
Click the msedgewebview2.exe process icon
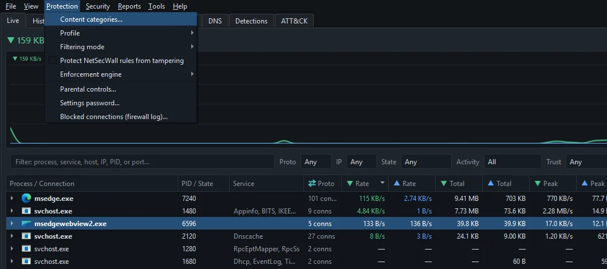[26, 224]
